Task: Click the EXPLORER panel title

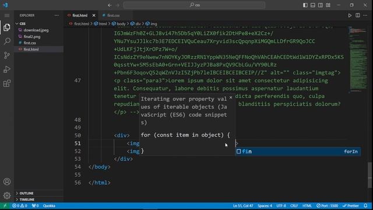Action: pyautogui.click(x=27, y=16)
